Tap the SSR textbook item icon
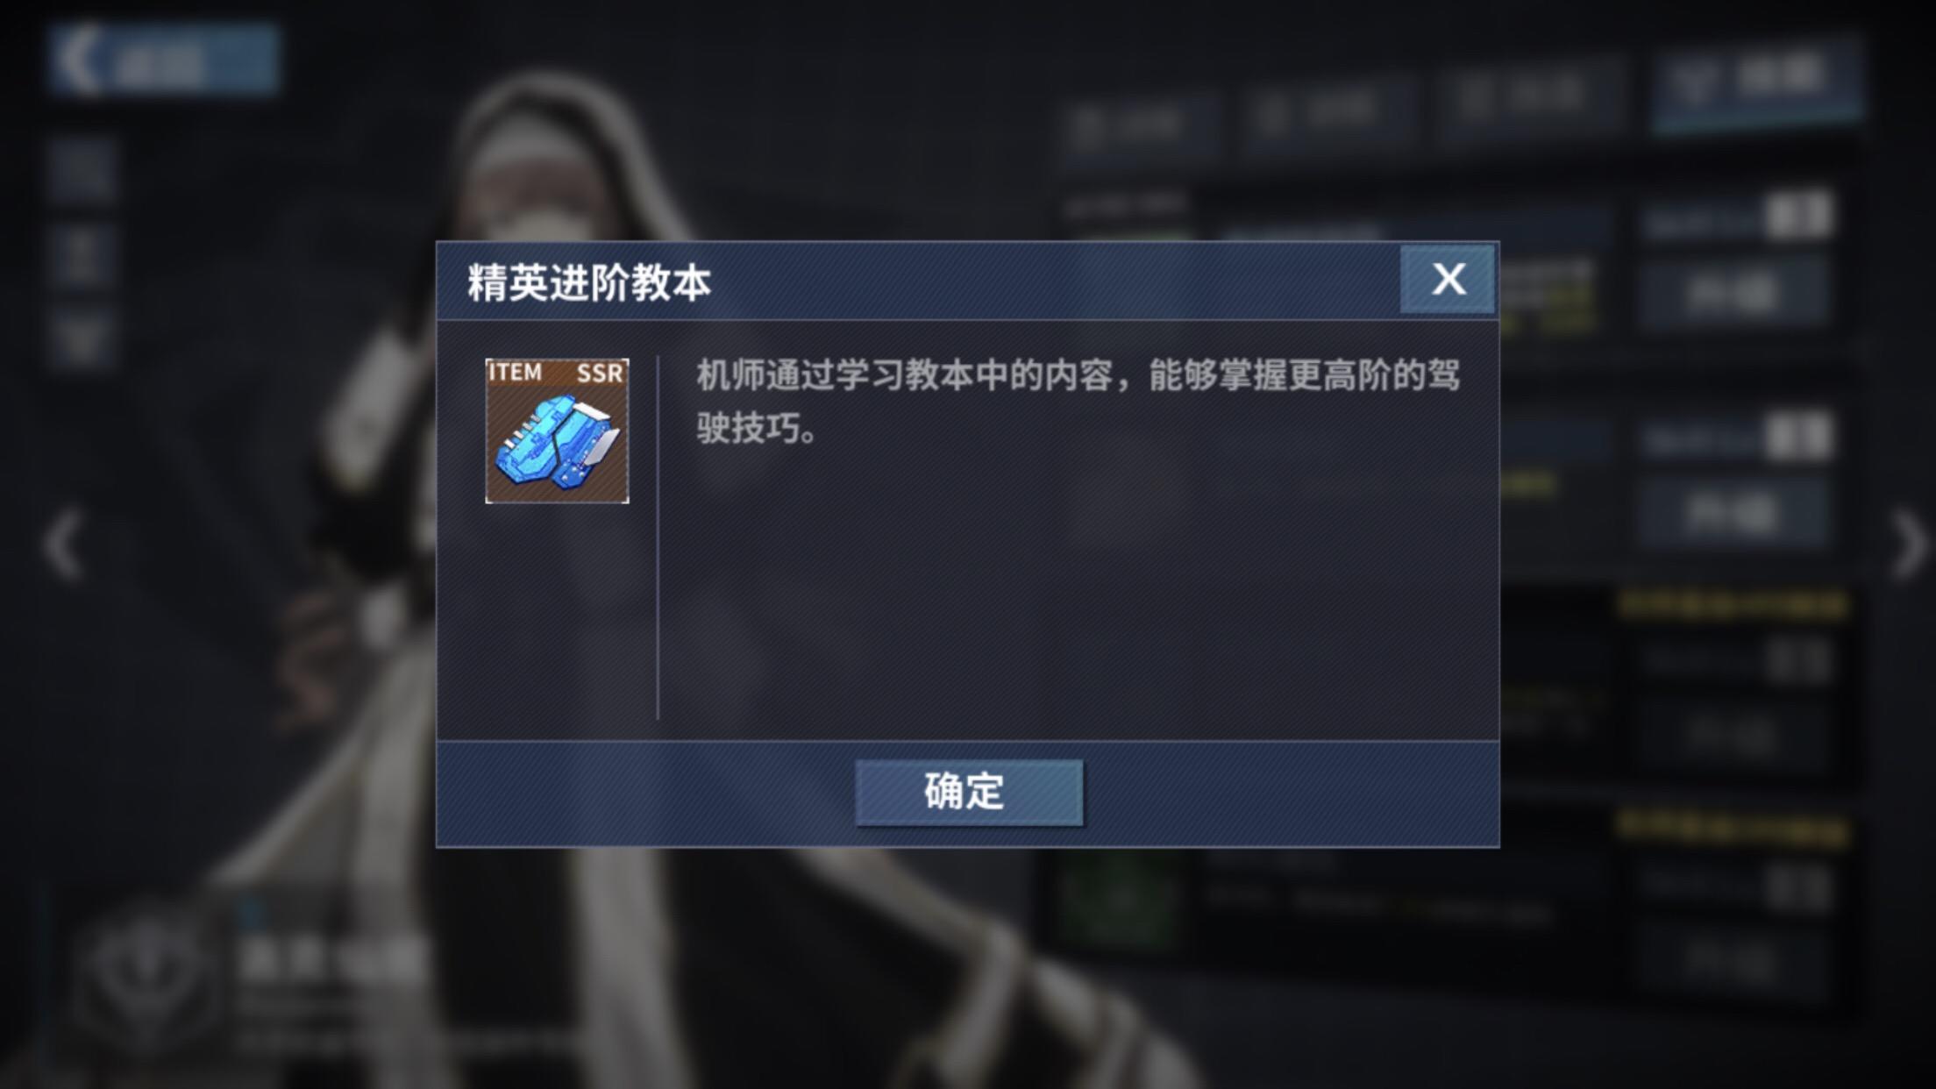Image resolution: width=1936 pixels, height=1089 pixels. click(557, 431)
